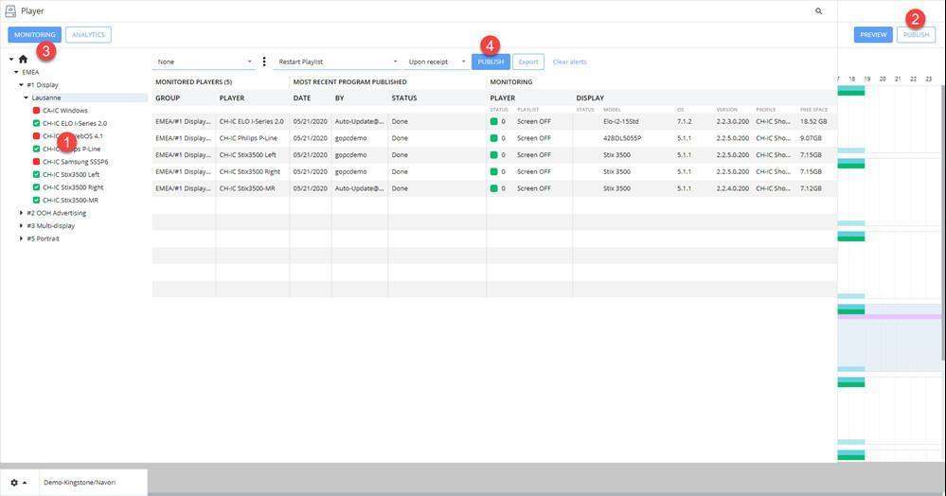The image size is (946, 496).
Task: Click the Clear alerts link
Action: 569,62
